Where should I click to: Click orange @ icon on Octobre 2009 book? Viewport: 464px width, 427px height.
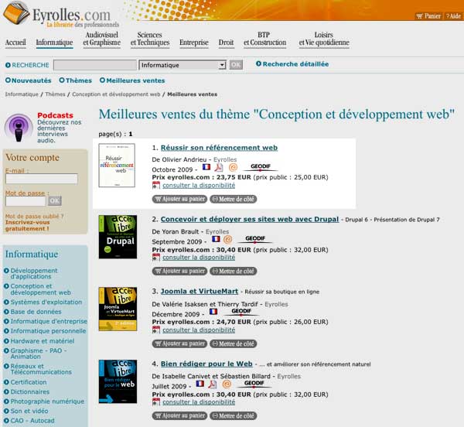tap(234, 168)
